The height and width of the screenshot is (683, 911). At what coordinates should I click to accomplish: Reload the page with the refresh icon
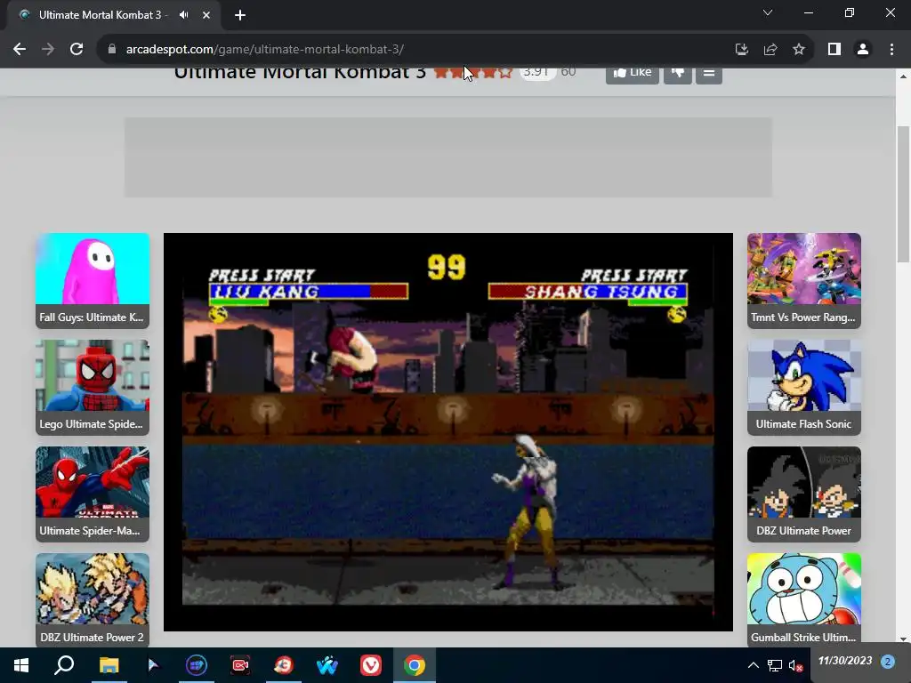(77, 50)
